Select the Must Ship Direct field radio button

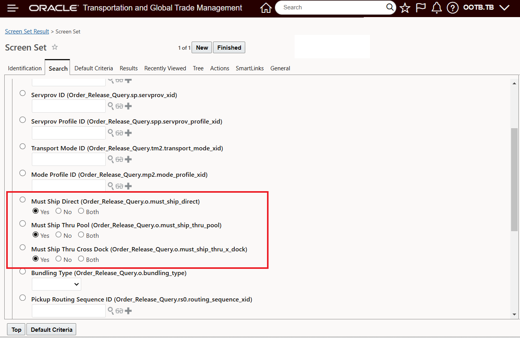23,200
